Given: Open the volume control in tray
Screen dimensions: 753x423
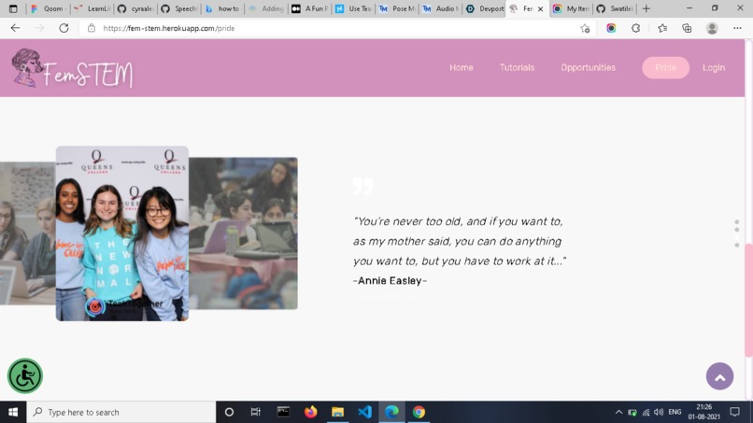Looking at the screenshot, I should pyautogui.click(x=659, y=412).
